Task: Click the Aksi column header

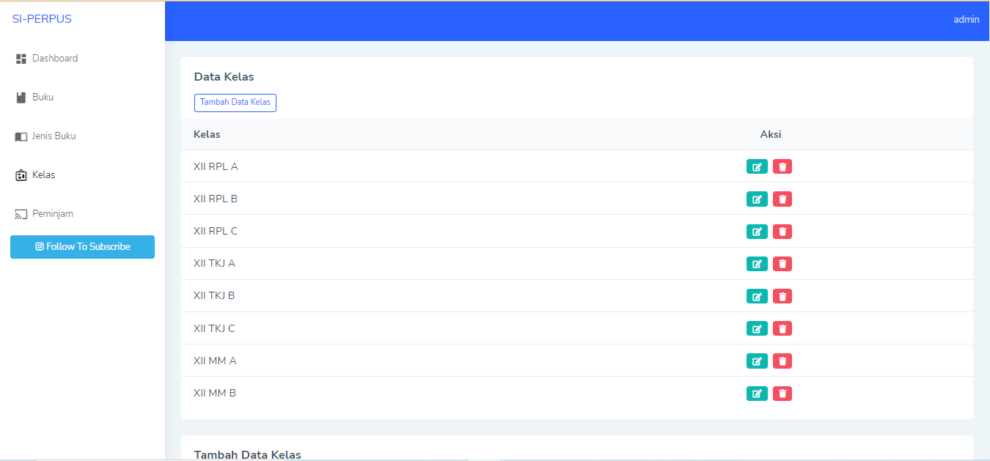Action: pos(771,134)
